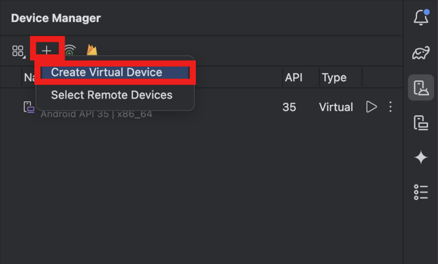Open the device grouping grid dropdown

[x=18, y=51]
